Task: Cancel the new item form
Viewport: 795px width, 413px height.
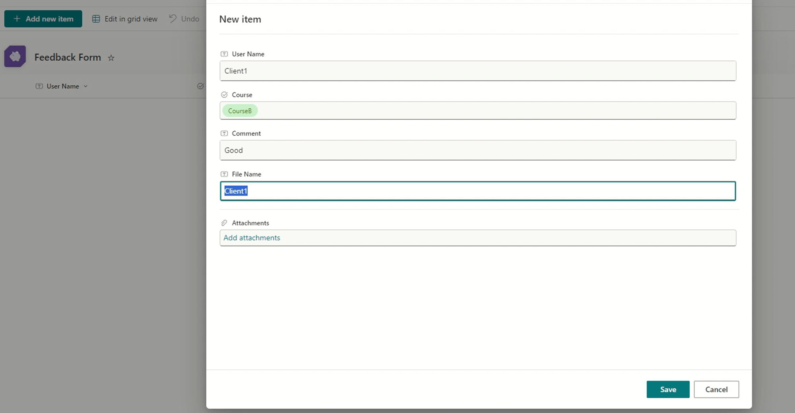Action: (x=716, y=390)
